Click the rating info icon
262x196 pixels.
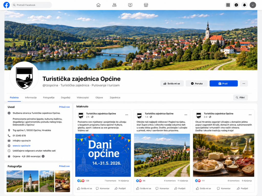[43, 156]
